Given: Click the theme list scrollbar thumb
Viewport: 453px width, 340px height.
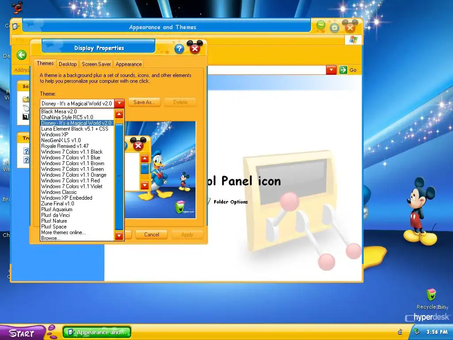Looking at the screenshot, I should pyautogui.click(x=119, y=176).
